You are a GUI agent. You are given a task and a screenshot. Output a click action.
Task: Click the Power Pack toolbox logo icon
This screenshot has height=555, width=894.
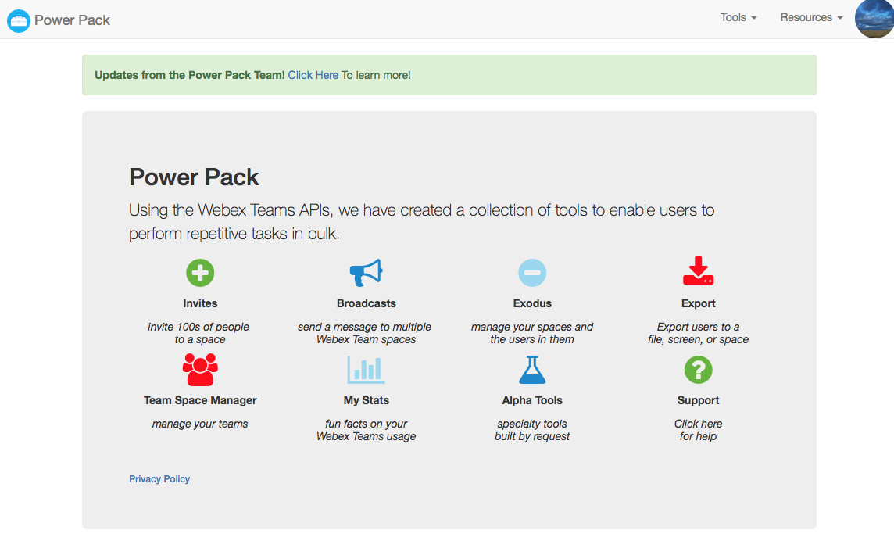(18, 21)
